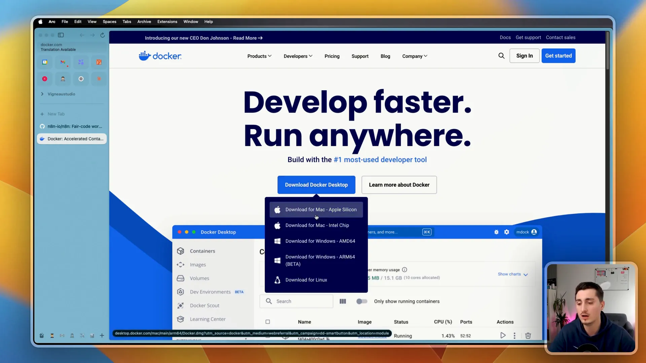
Task: Open the Blog link
Action: 385,56
